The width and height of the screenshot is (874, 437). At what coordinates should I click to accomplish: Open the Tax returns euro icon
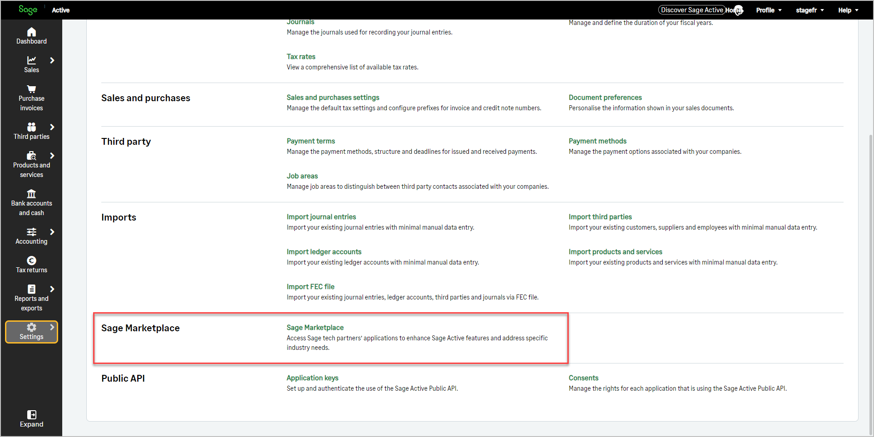[x=31, y=260]
